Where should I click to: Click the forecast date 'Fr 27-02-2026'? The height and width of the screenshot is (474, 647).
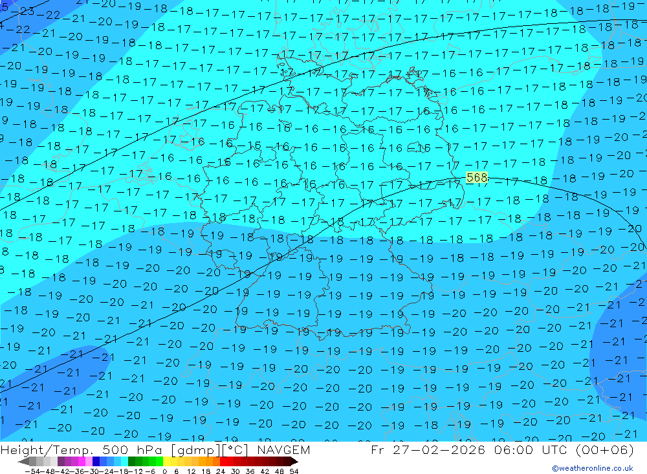(x=428, y=449)
